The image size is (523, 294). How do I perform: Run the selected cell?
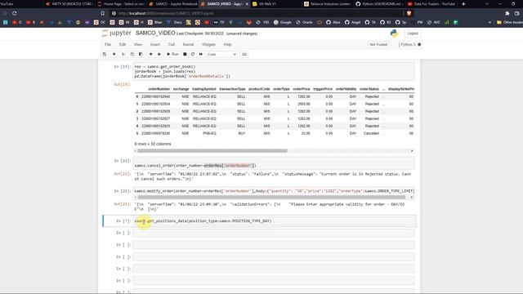click(172, 55)
